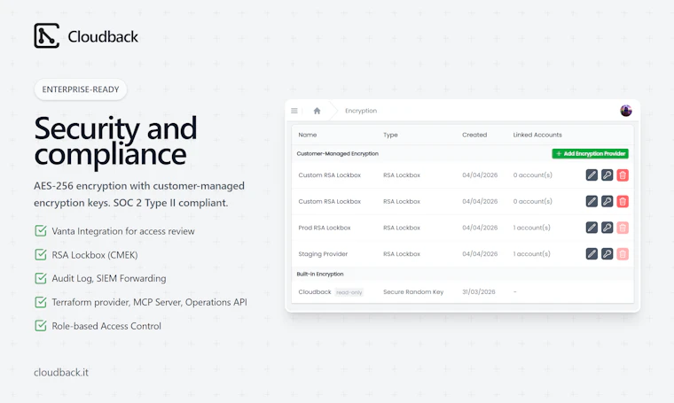Click the Cloudback provider name in the table
Viewport: 674px width, 403px height.
pos(315,291)
